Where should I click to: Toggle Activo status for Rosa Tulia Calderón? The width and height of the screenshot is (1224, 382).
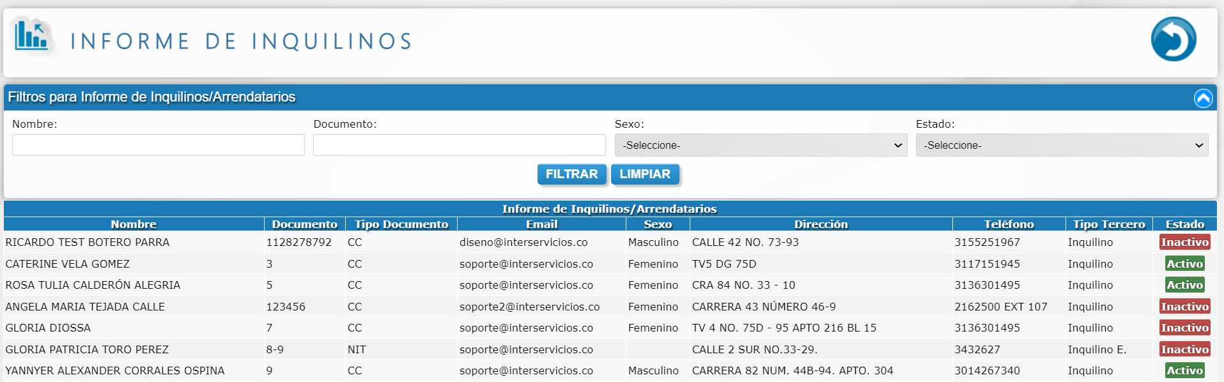1184,285
